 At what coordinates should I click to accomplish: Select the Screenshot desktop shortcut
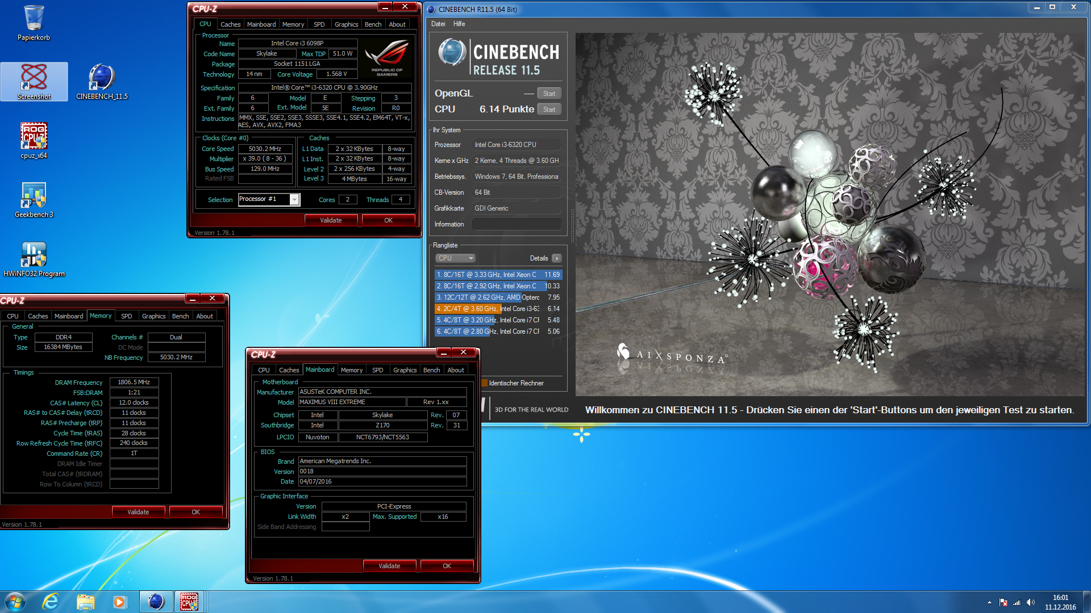coord(34,82)
